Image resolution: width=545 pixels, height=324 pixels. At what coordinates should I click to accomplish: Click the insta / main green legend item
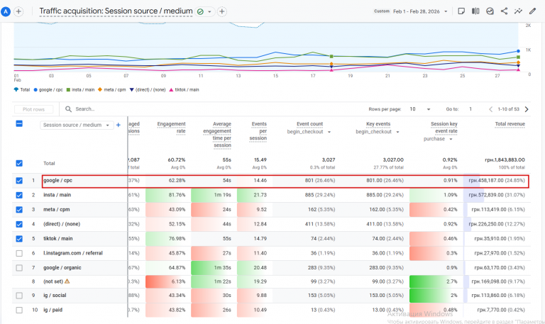coord(80,89)
